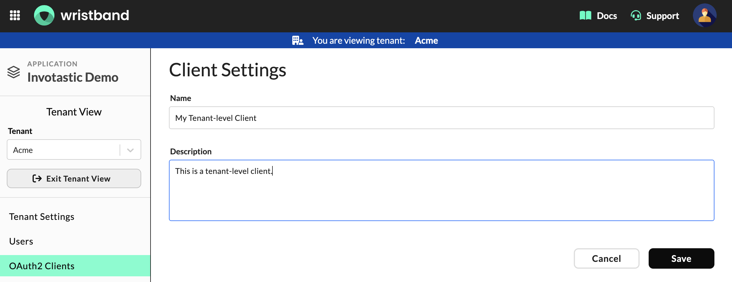Image resolution: width=732 pixels, height=282 pixels.
Task: Click the Support headset icon
Action: point(636,15)
